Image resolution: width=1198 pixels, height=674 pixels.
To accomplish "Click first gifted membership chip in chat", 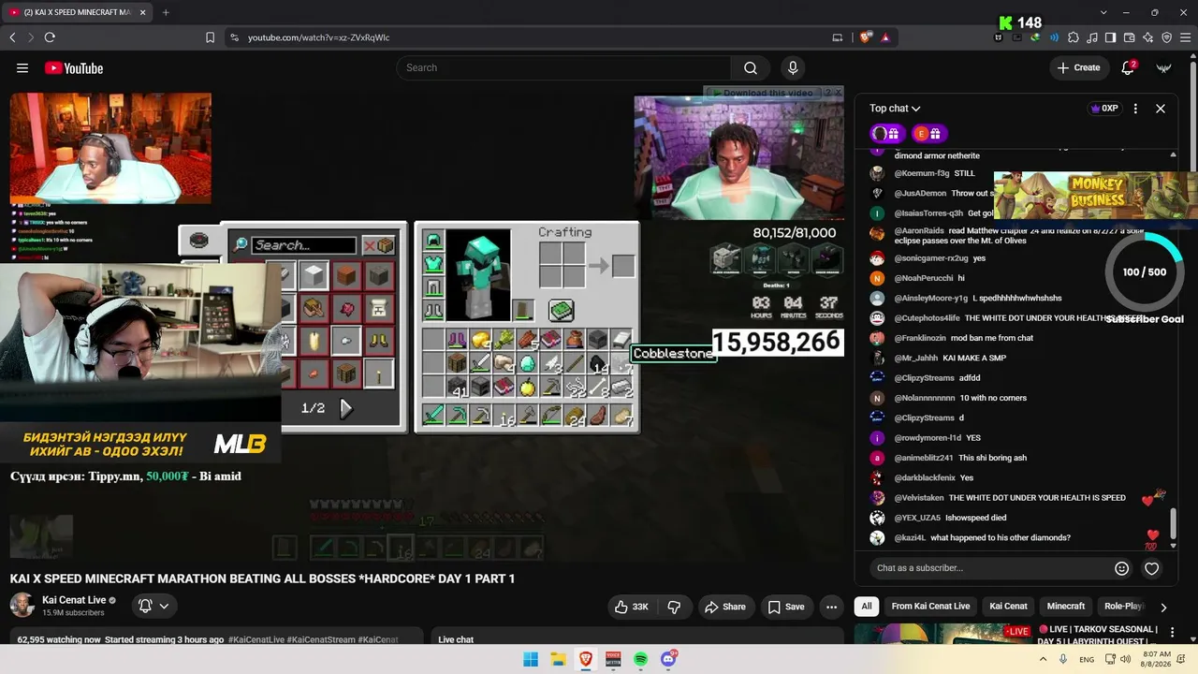I will pos(885,133).
